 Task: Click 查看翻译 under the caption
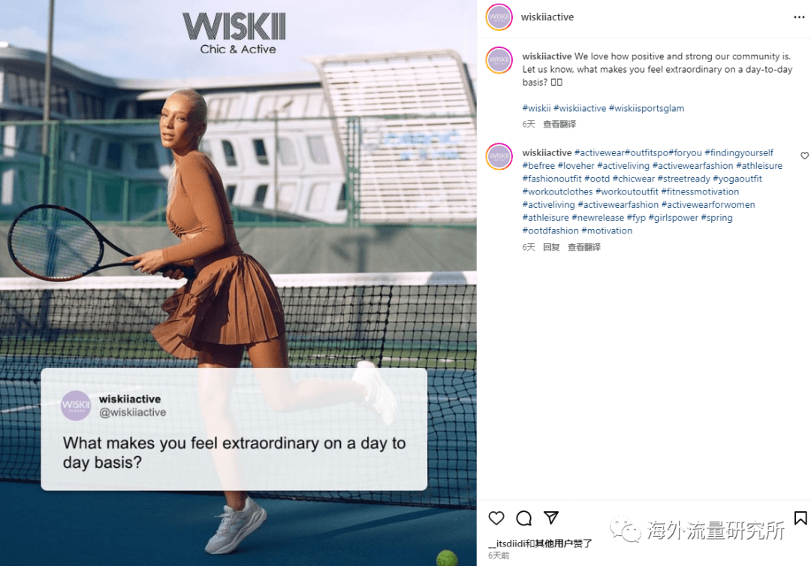tap(559, 124)
